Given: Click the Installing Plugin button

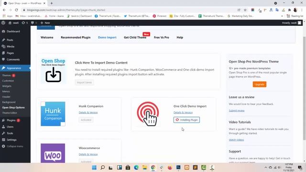Looking at the screenshot, I should click(186, 120).
